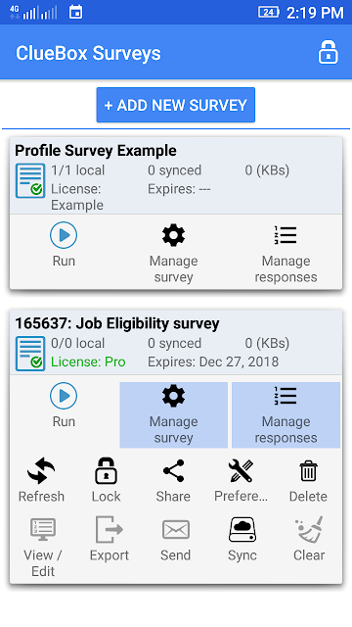Tap the Profile Survey Example document icon
This screenshot has width=352, height=627.
(x=30, y=180)
